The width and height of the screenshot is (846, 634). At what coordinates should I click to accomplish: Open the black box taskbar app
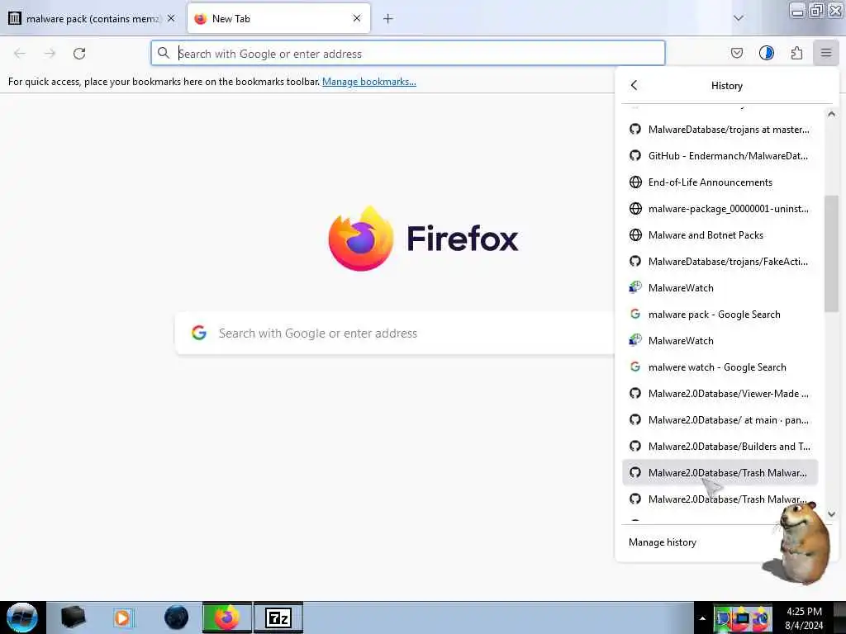[x=73, y=617]
